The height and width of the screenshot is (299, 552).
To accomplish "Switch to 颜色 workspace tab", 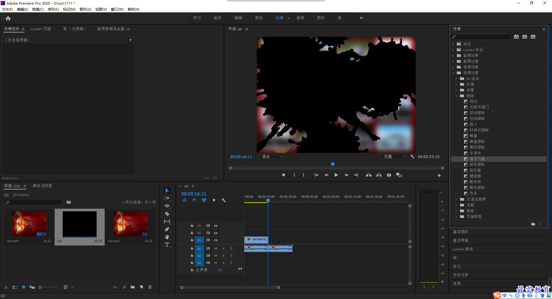I will point(259,18).
